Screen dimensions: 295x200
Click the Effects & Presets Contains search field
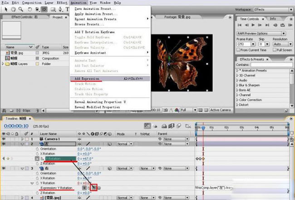272,65
